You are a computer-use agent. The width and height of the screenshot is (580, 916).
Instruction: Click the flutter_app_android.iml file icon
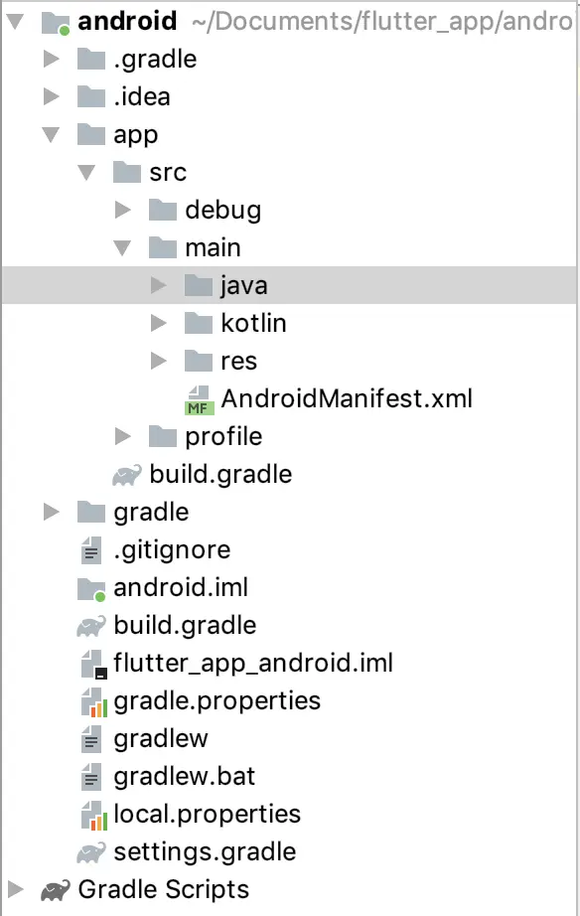coord(93,663)
